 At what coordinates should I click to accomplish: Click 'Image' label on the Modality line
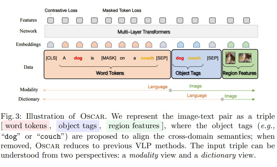[x=195, y=86]
